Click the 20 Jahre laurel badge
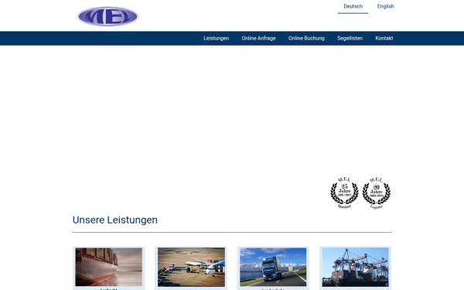Image resolution: width=464 pixels, height=290 pixels. click(x=377, y=193)
